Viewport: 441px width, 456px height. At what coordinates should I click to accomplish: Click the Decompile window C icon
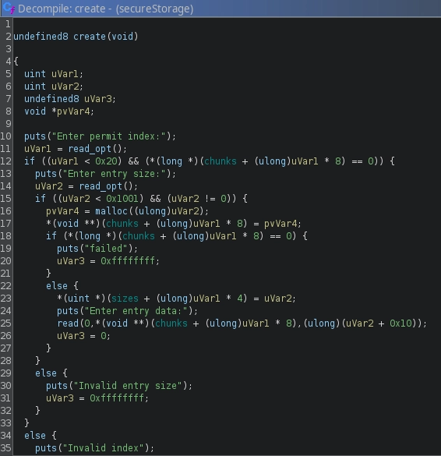8,8
